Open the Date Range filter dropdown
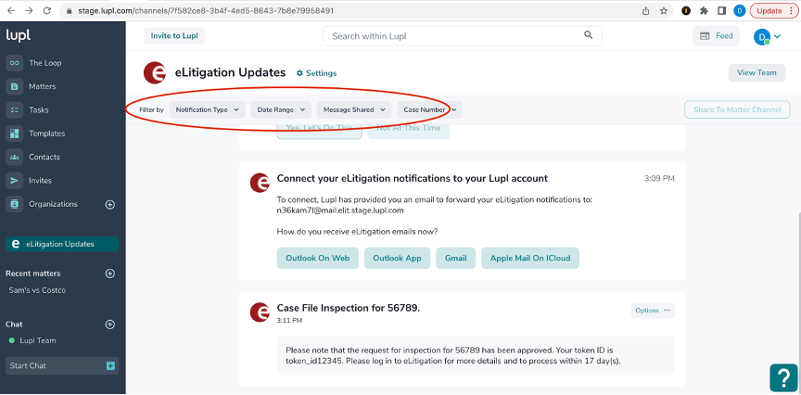 pos(281,109)
